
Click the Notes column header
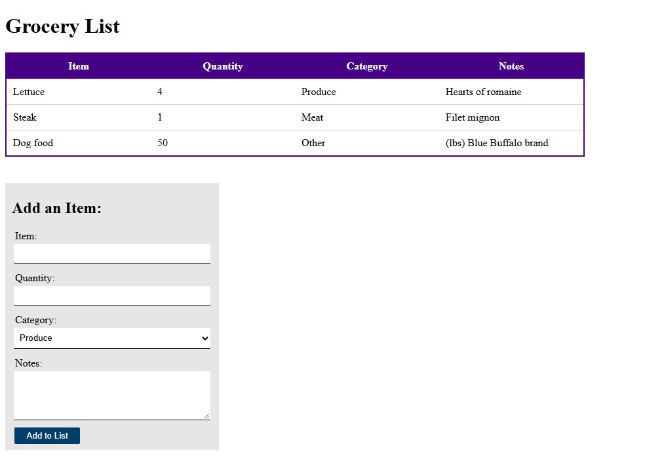(511, 66)
